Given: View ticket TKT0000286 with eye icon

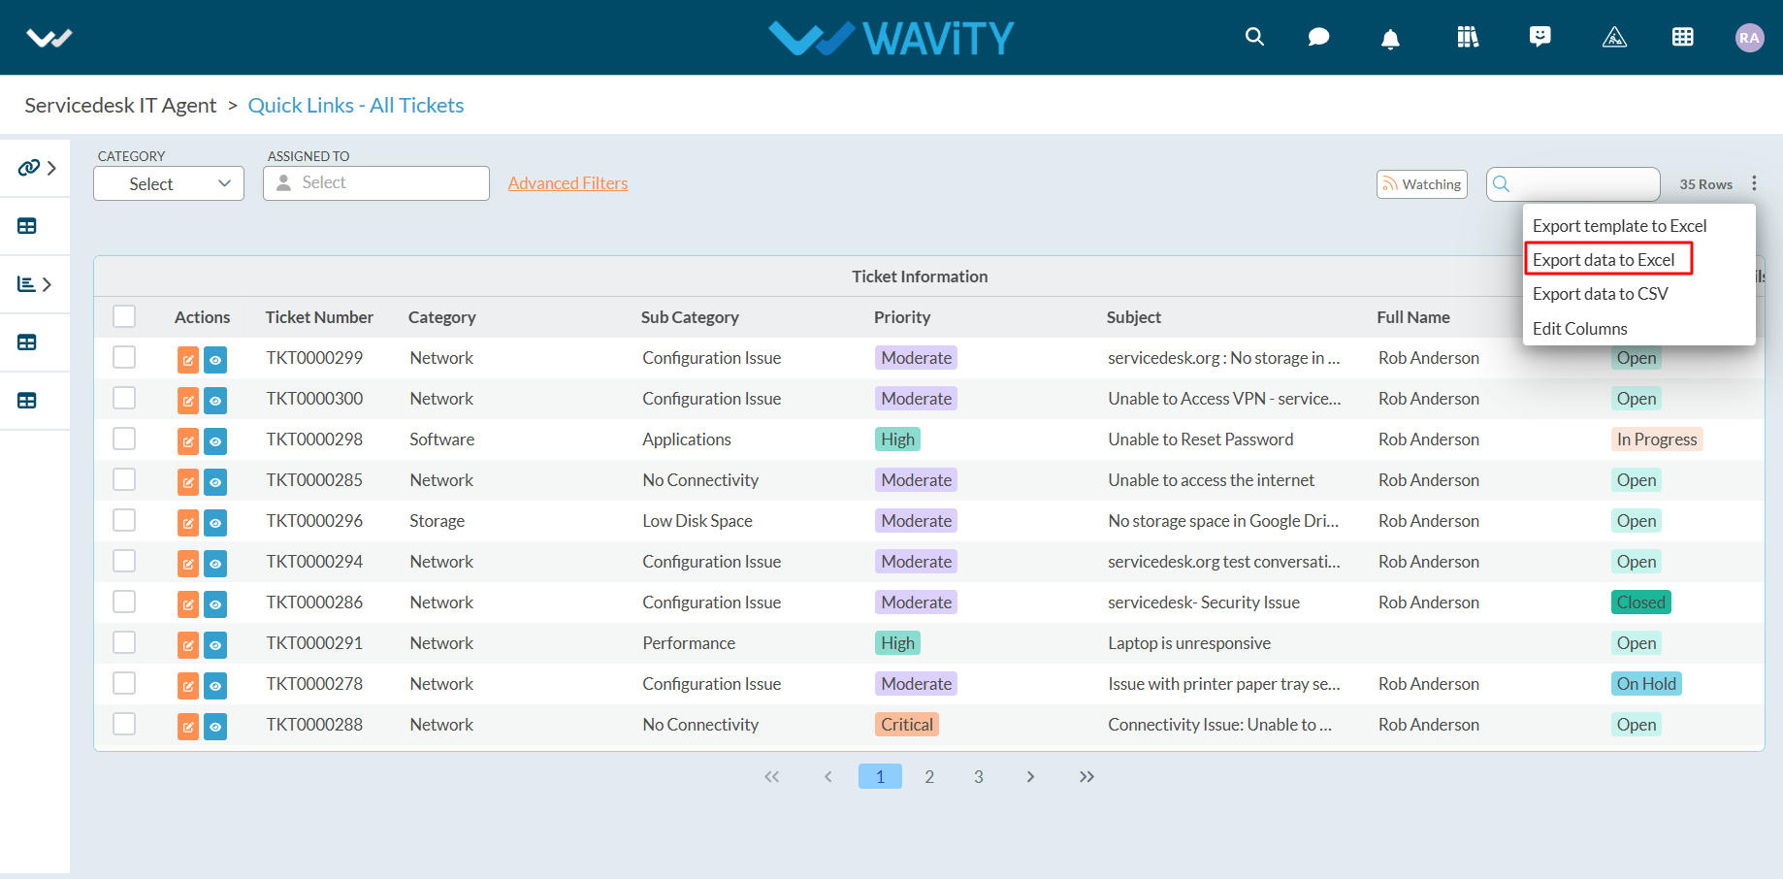Looking at the screenshot, I should tap(215, 604).
